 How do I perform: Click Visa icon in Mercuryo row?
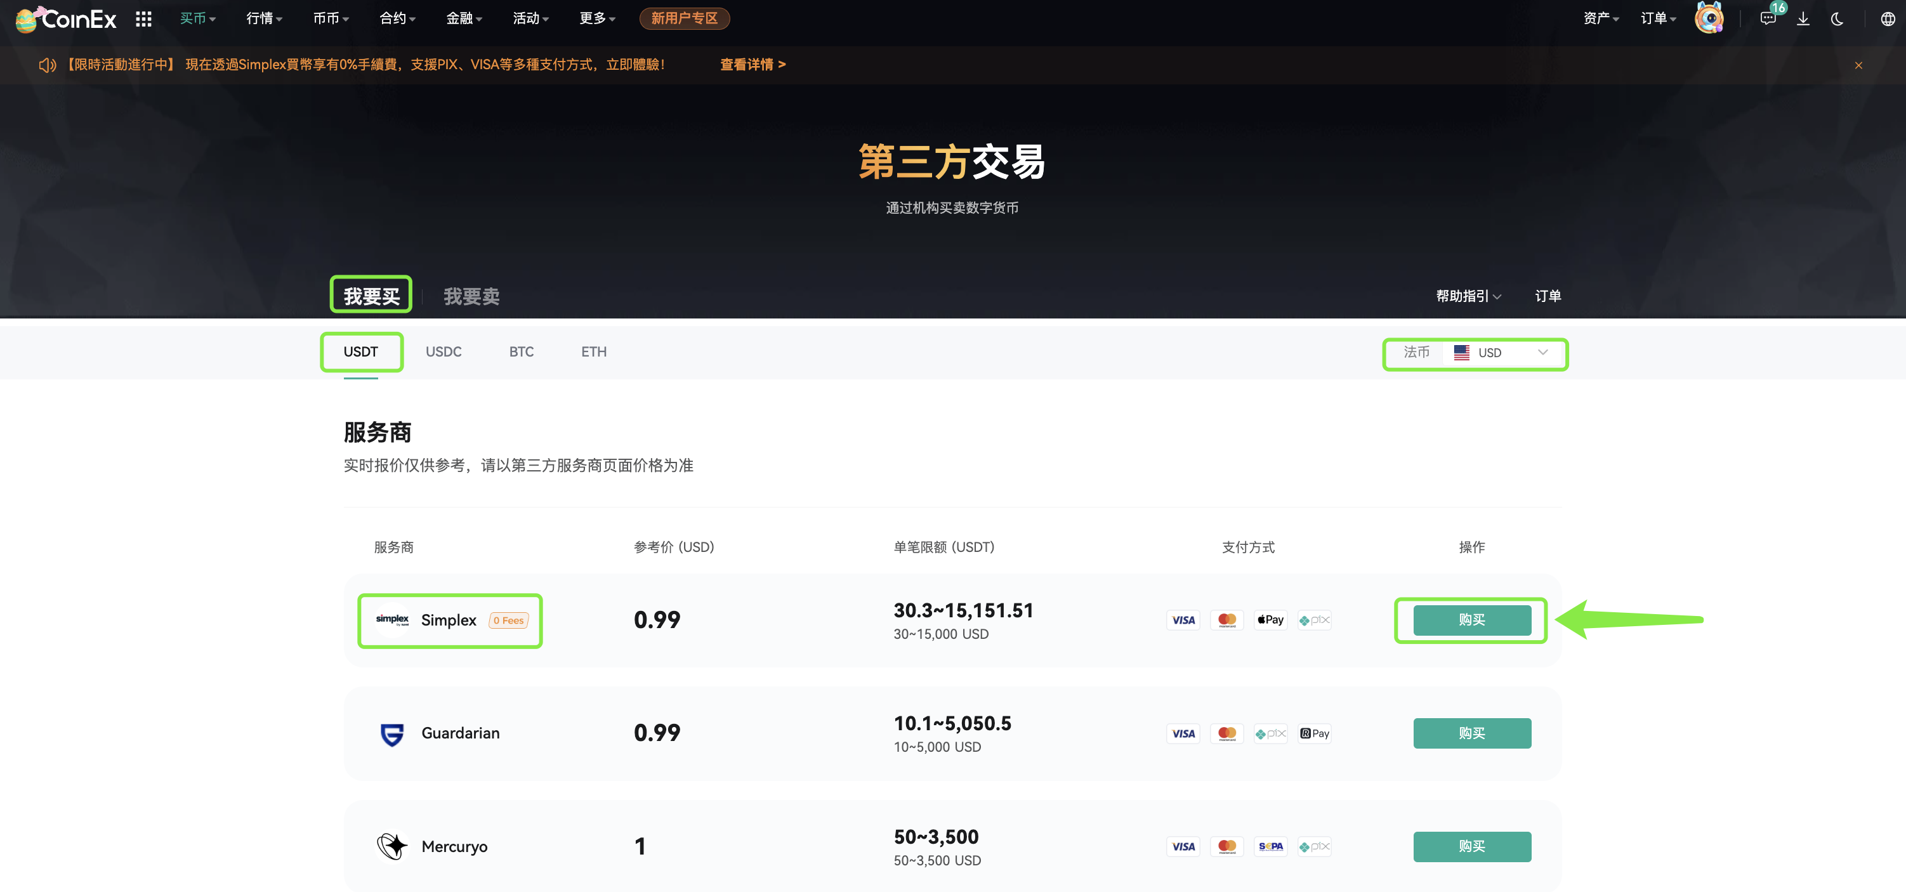pyautogui.click(x=1183, y=846)
